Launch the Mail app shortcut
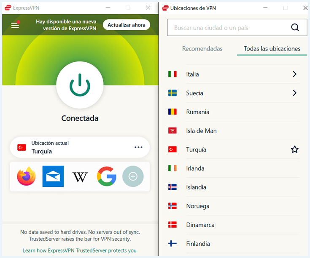This screenshot has height=258, width=310. (x=53, y=176)
